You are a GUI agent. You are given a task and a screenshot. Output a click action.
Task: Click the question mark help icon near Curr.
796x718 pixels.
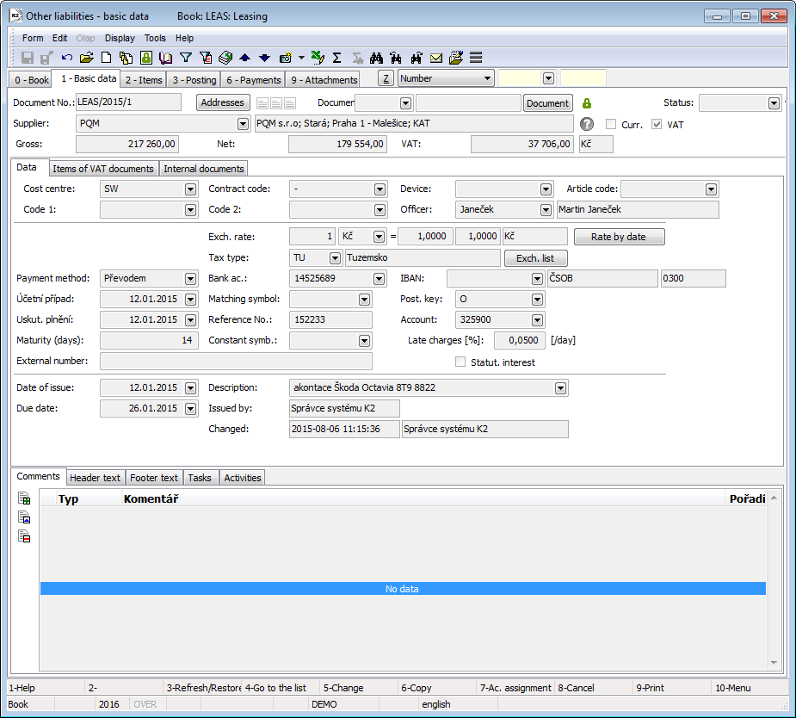(x=587, y=124)
